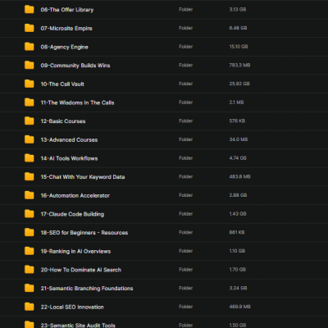Click the 1.50 GB size value

[238, 326]
